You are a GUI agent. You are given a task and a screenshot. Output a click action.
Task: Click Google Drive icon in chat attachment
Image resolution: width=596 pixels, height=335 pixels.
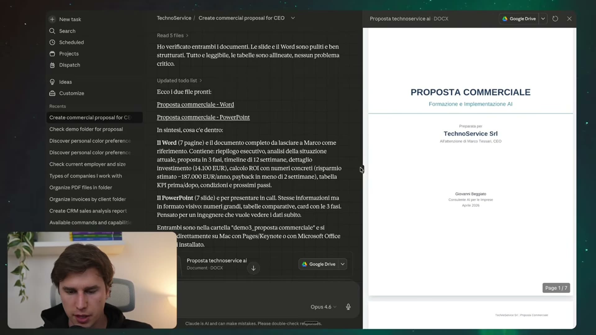[305, 264]
